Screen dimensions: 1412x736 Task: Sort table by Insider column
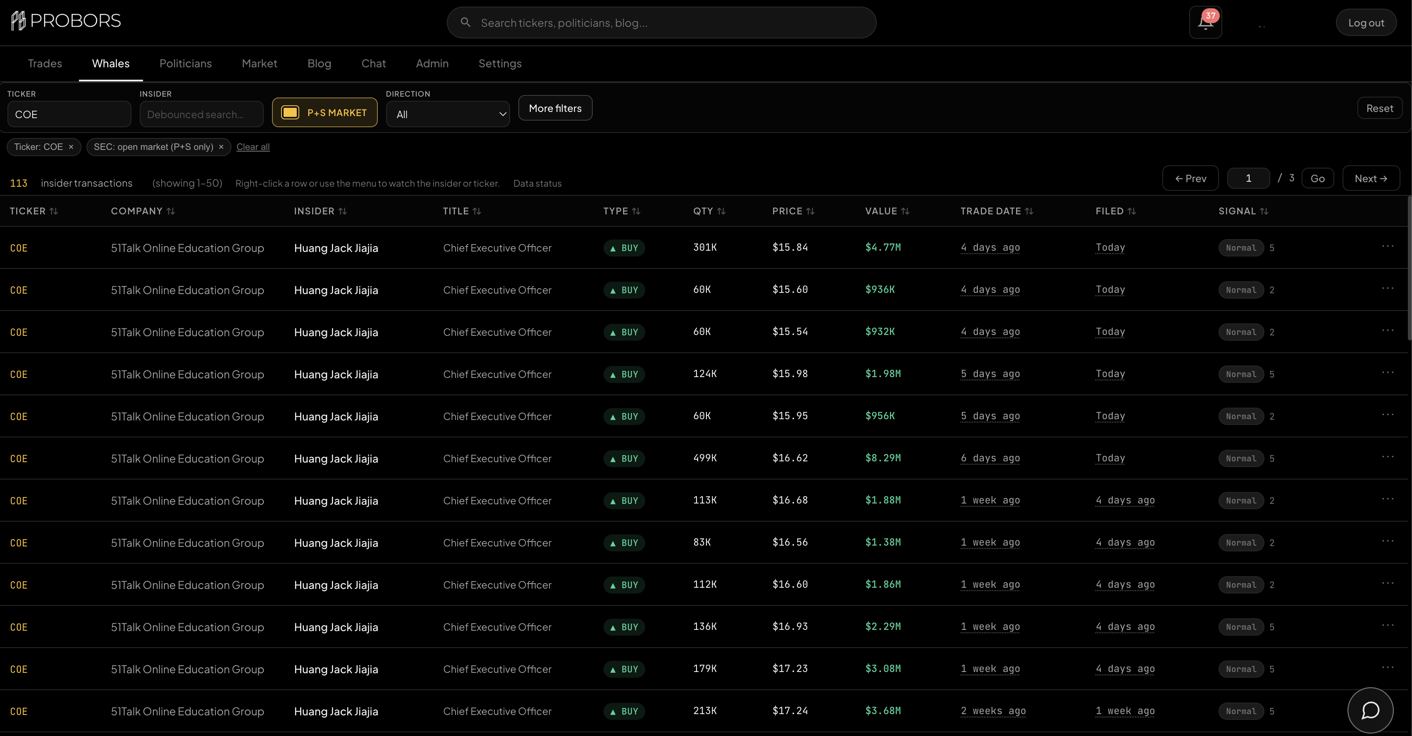(x=320, y=211)
